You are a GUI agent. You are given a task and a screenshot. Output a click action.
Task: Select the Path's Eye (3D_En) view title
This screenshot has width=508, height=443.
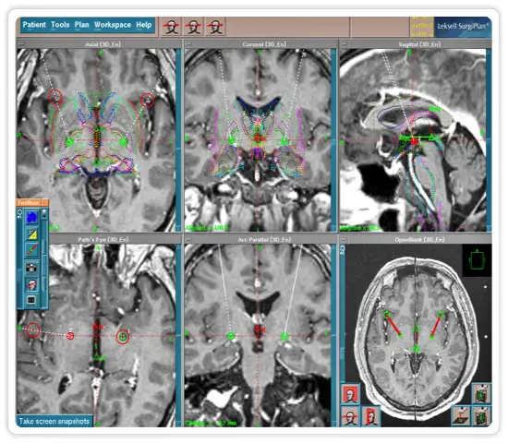point(103,240)
